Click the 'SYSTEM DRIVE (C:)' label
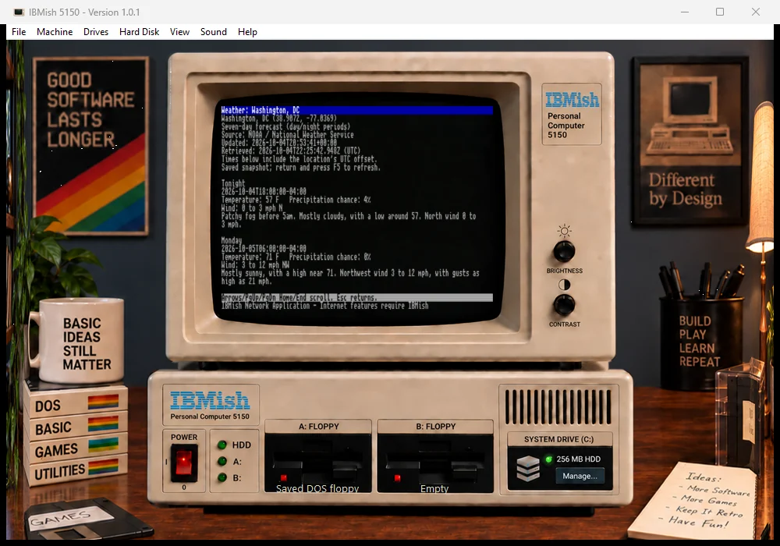The width and height of the screenshot is (780, 546). pyautogui.click(x=559, y=439)
